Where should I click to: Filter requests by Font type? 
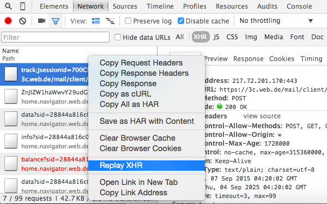(297, 37)
